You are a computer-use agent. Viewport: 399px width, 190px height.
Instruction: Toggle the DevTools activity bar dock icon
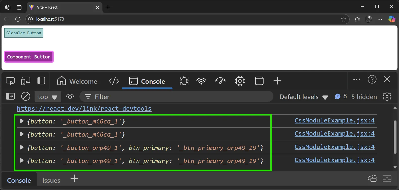[41, 81]
